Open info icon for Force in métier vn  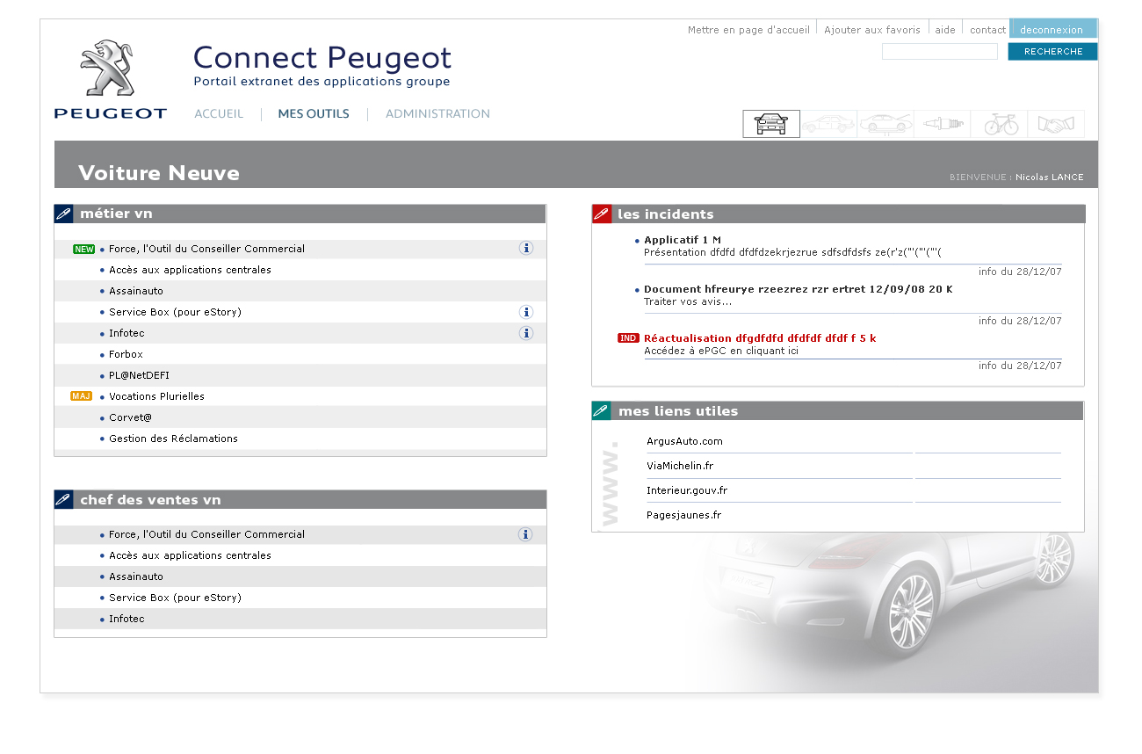(x=526, y=249)
